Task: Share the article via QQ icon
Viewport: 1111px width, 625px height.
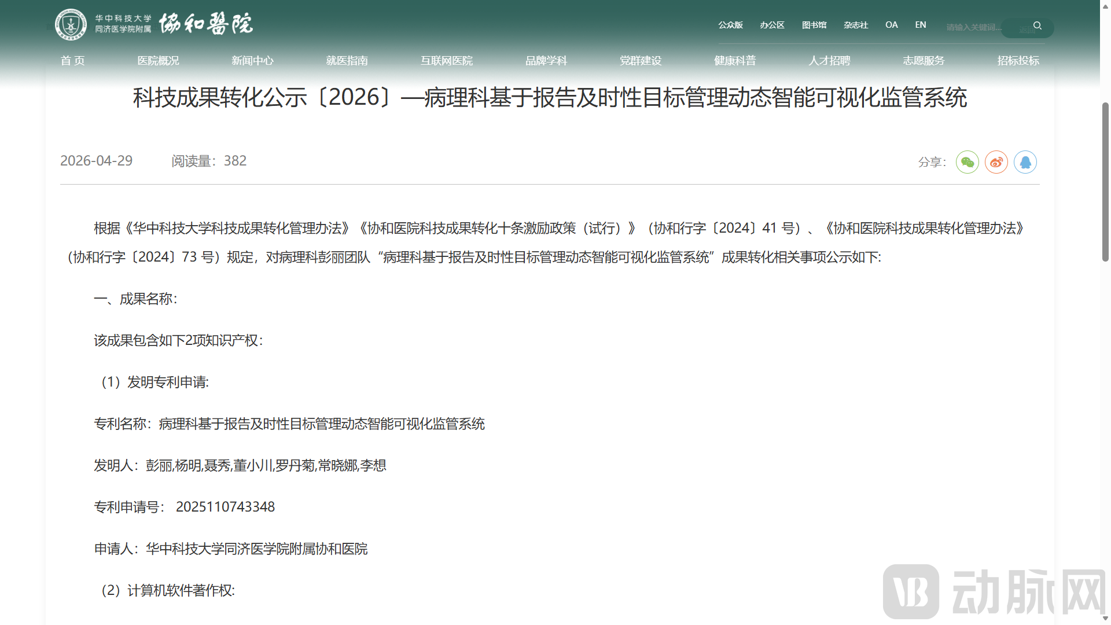Action: 1025,162
